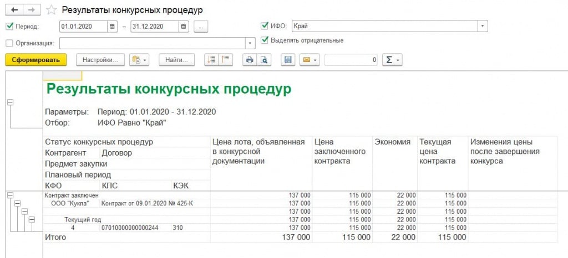The height and width of the screenshot is (258, 568).
Task: Save report using the floppy disk icon
Action: tap(287, 60)
